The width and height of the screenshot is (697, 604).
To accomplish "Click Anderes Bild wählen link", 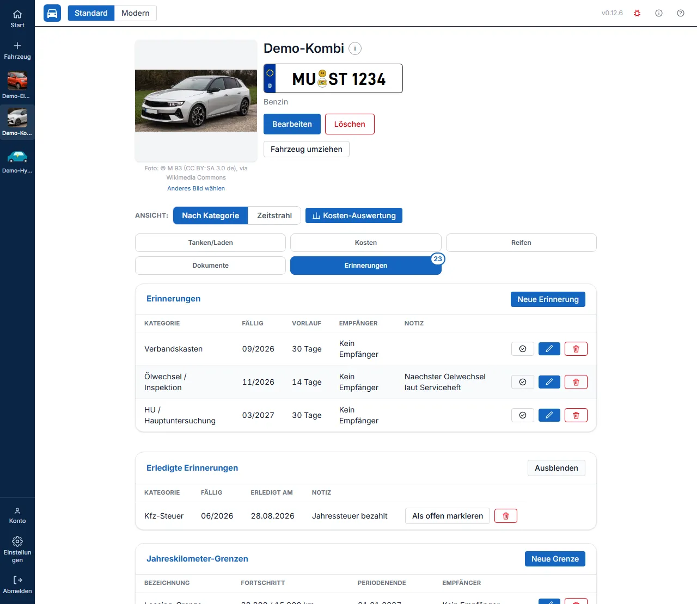I will click(x=196, y=188).
